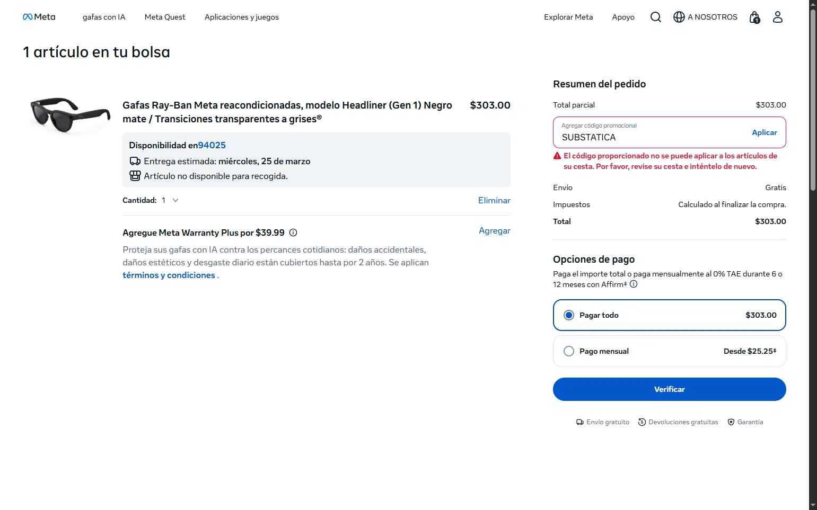
Task: Click the globe region icon
Action: 679,17
